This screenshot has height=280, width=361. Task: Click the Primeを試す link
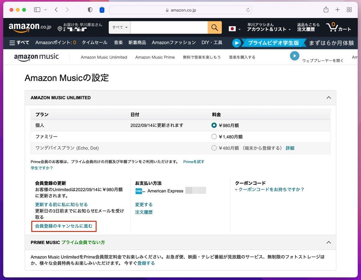[194, 162]
